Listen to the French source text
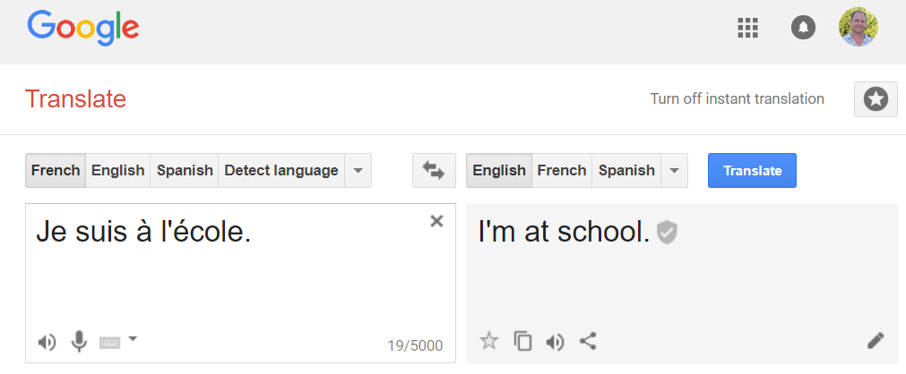 click(47, 343)
